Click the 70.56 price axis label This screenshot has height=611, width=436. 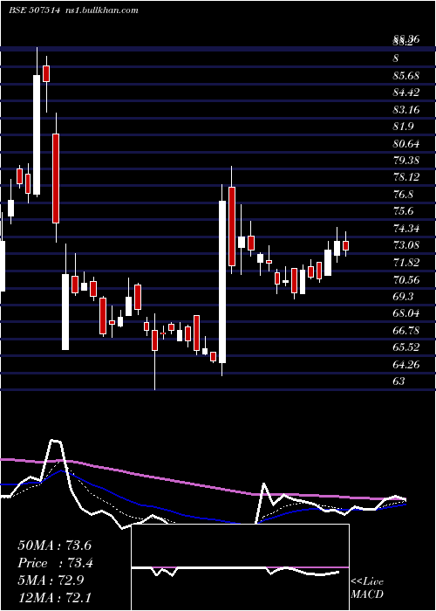point(405,280)
